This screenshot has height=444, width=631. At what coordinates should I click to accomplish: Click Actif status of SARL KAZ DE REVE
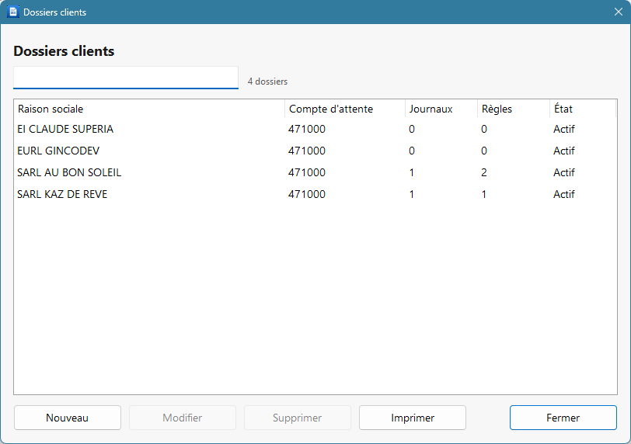coord(564,194)
